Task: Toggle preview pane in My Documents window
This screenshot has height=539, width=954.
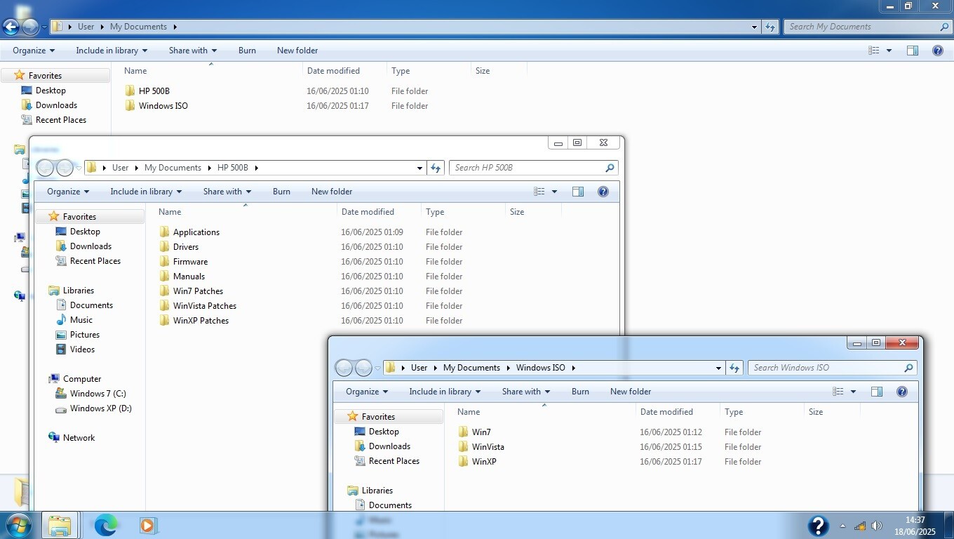Action: click(913, 51)
